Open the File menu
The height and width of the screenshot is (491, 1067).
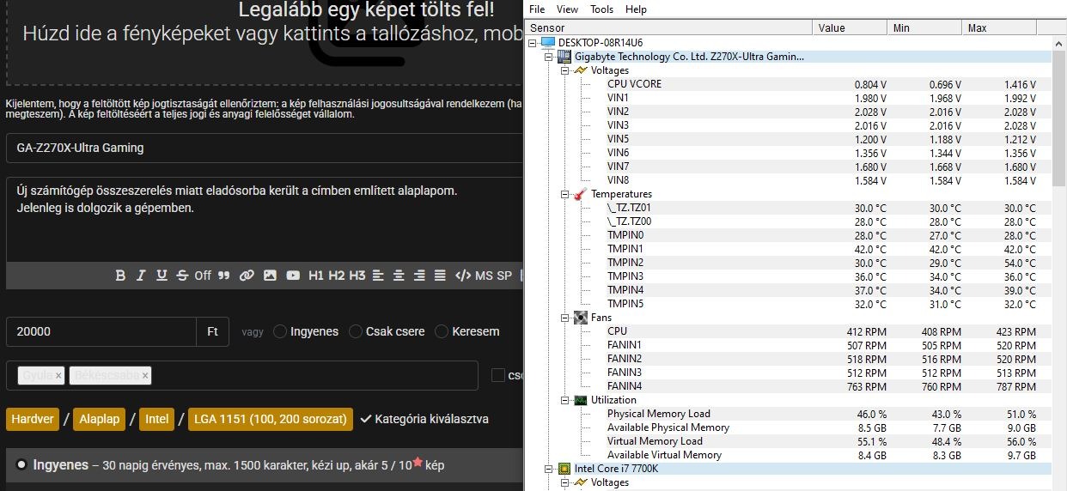(x=537, y=9)
